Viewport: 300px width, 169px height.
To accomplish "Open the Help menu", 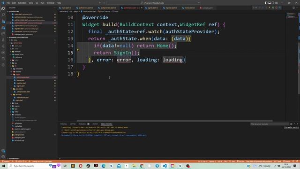I will (x=59, y=3).
